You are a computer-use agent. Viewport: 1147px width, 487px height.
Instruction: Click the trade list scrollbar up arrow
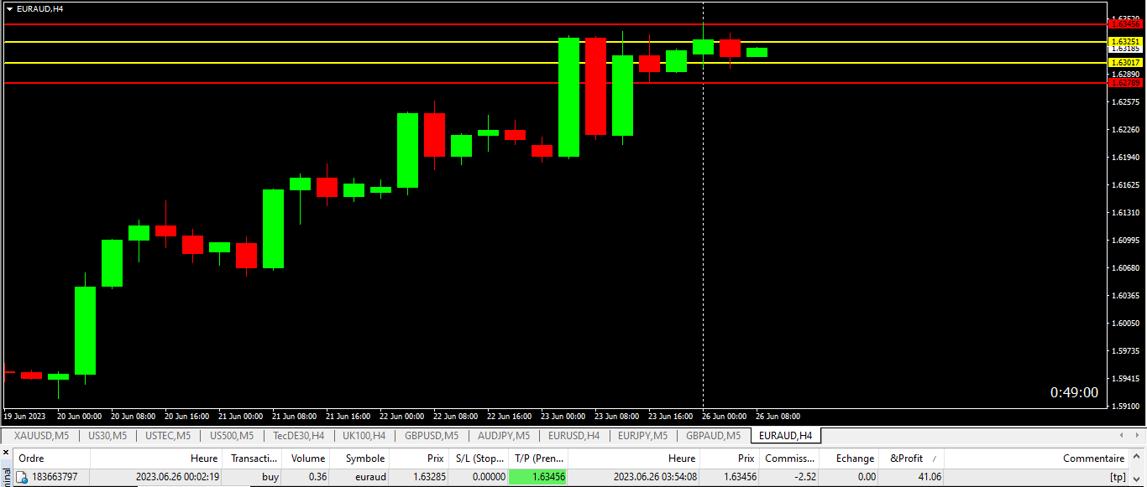pos(1138,458)
